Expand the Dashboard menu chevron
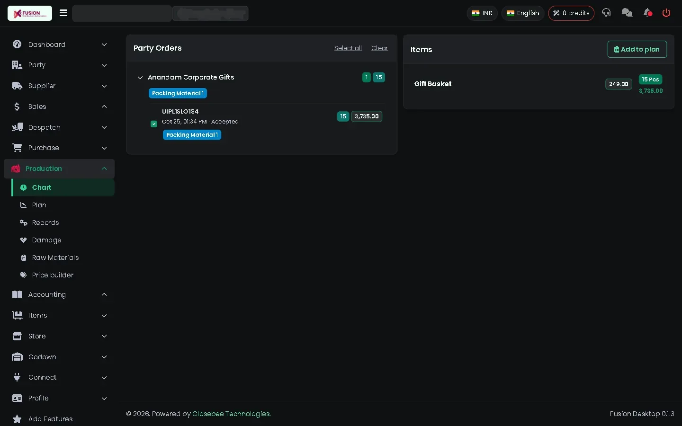 104,44
